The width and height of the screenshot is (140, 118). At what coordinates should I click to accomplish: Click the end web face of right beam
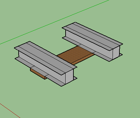(x=116, y=53)
